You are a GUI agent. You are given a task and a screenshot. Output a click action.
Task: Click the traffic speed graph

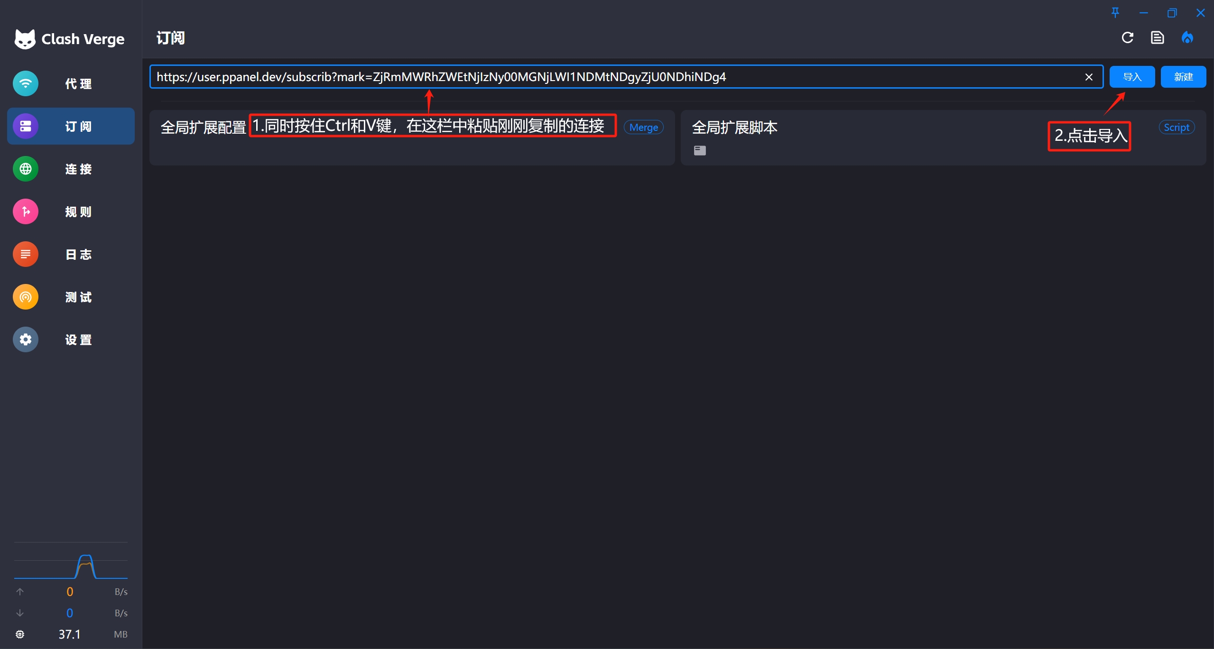(x=71, y=567)
